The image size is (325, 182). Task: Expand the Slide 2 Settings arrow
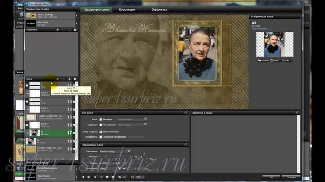pos(77,16)
